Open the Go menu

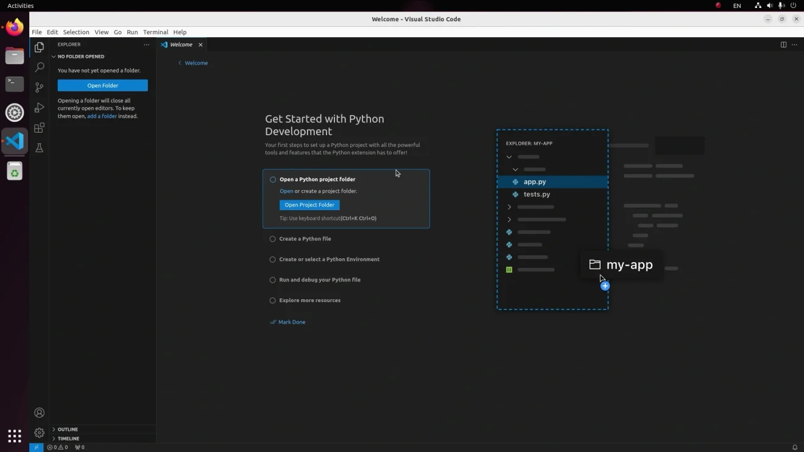tap(118, 32)
